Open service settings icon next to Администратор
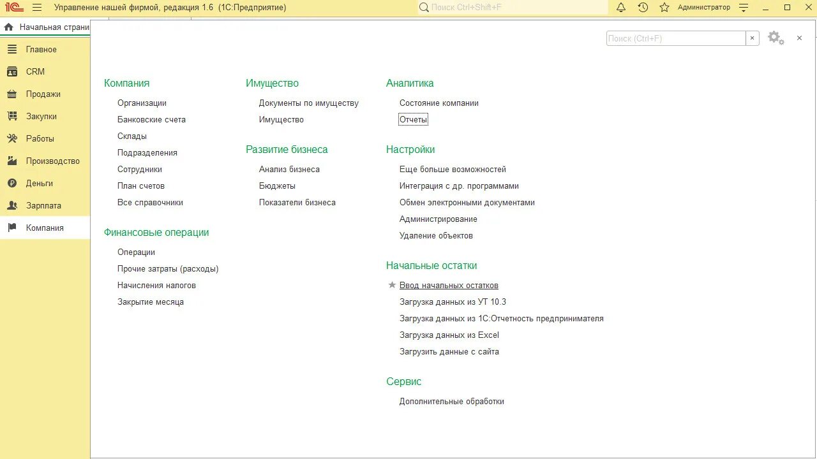The width and height of the screenshot is (817, 459). point(744,8)
